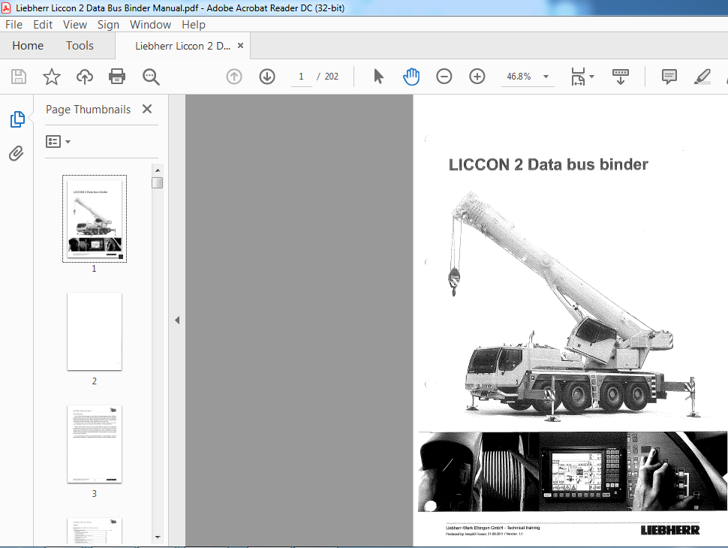The width and height of the screenshot is (728, 548).
Task: Select page 3 thumbnail
Action: coord(95,444)
